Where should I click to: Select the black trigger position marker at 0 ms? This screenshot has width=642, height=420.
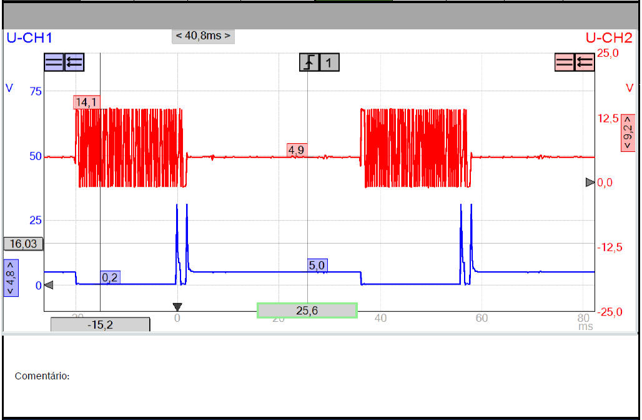point(177,307)
